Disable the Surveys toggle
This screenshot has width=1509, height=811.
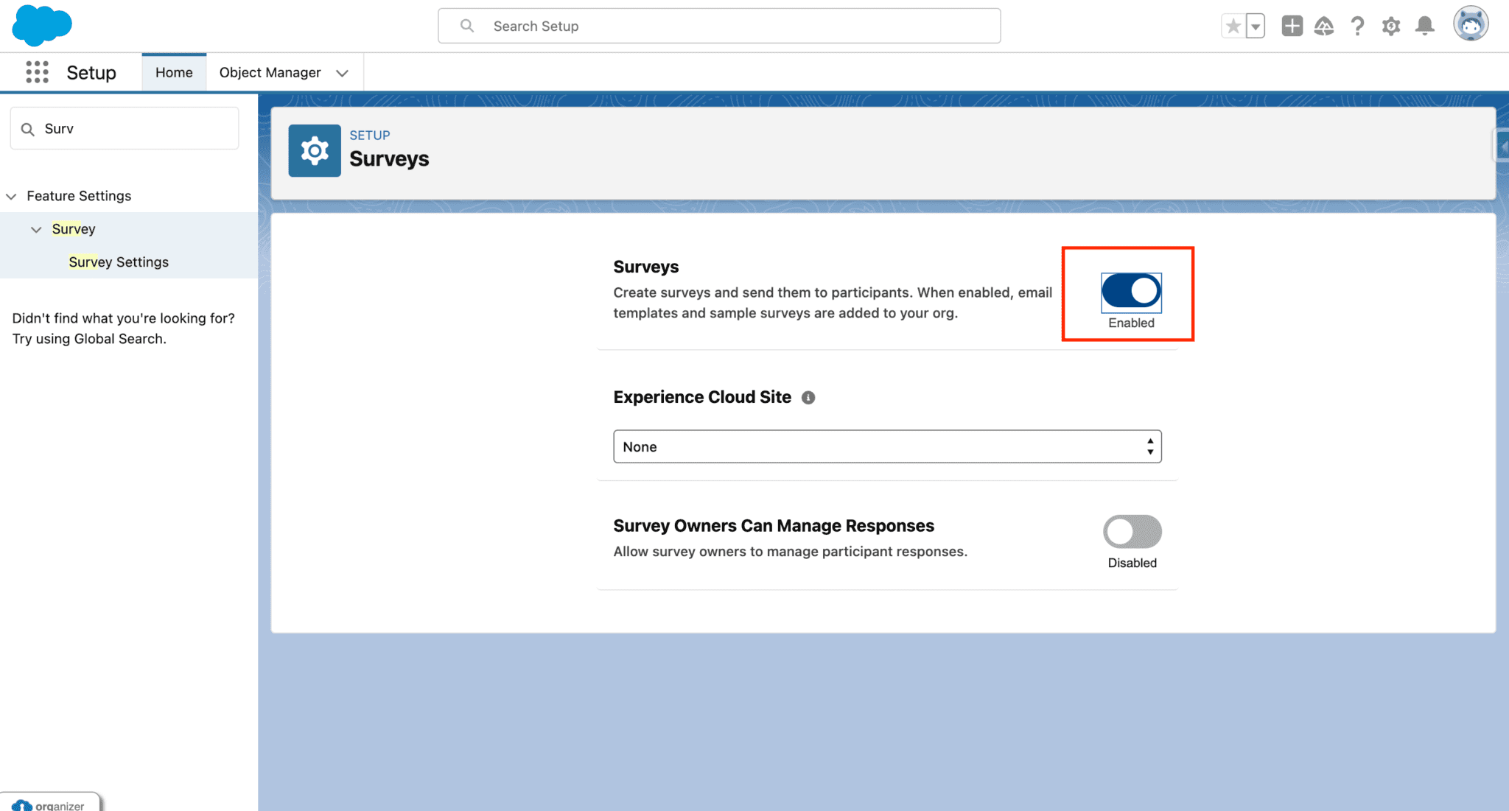coord(1130,291)
